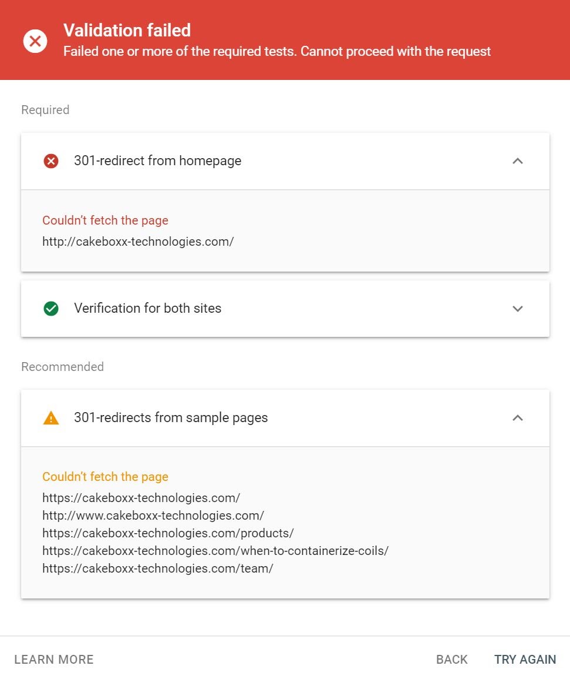Click the 301-redirect from homepage title
Image resolution: width=570 pixels, height=679 pixels.
pyautogui.click(x=157, y=161)
